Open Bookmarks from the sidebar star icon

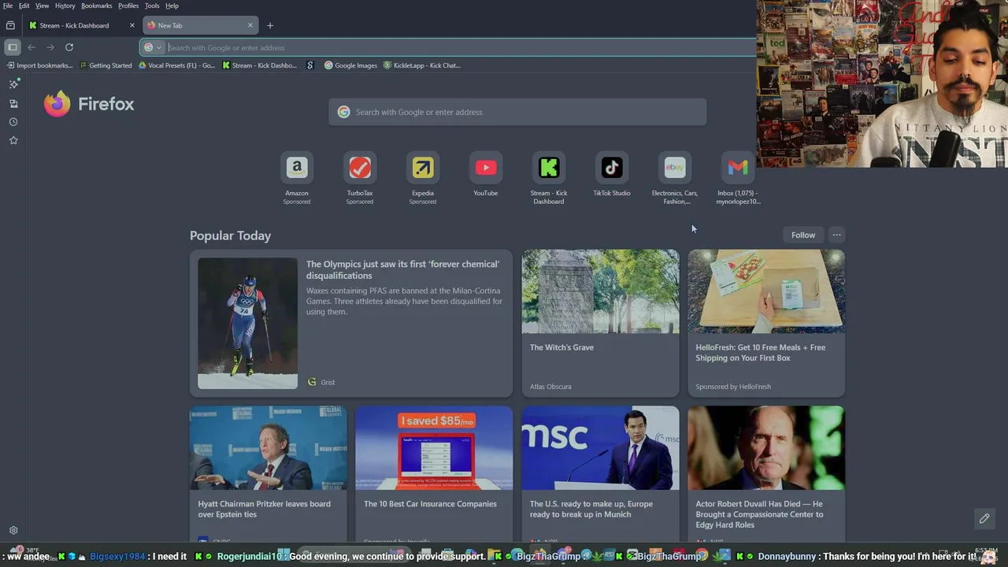click(13, 140)
